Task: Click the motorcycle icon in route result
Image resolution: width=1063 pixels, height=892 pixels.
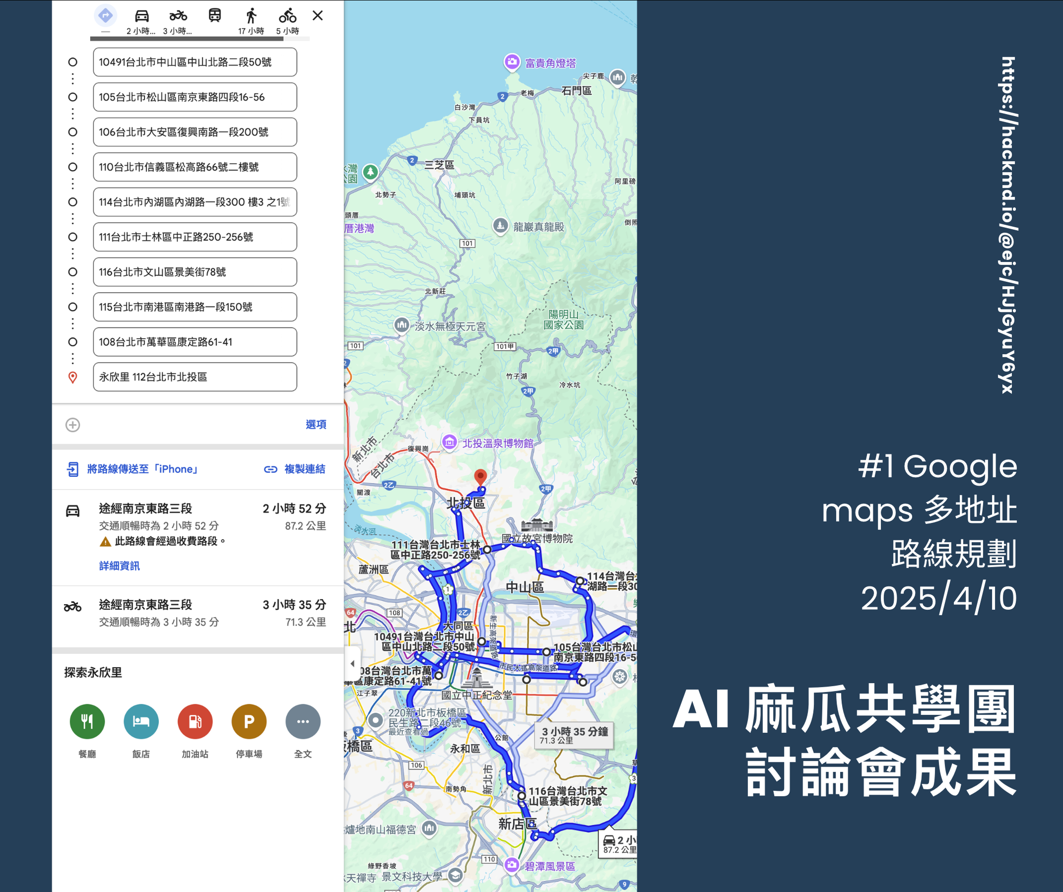Action: coord(73,606)
